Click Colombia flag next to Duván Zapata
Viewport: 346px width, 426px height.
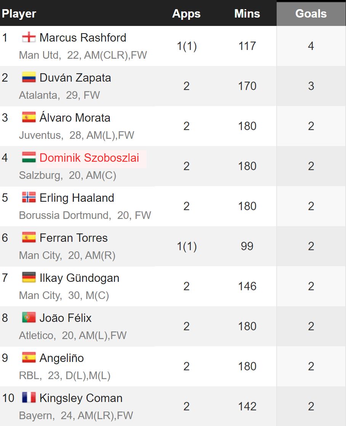click(29, 77)
